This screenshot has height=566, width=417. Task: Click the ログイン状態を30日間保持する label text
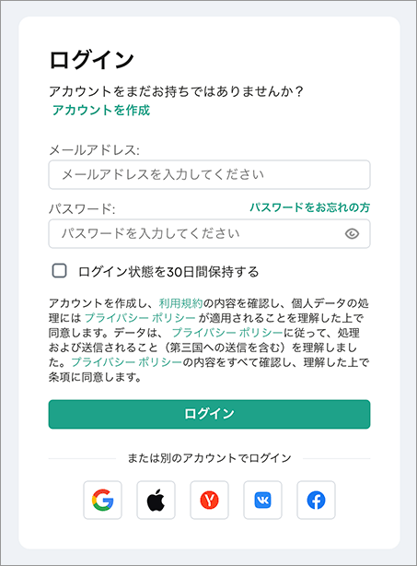click(168, 271)
